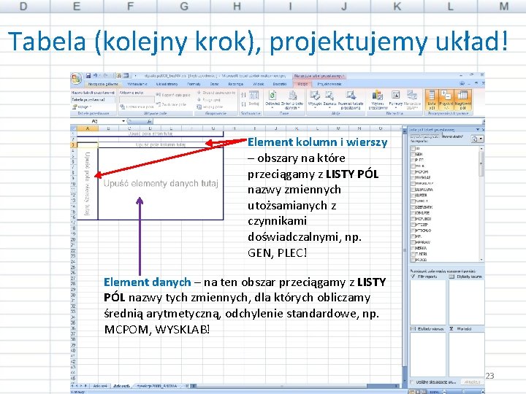
Task: Click the Office button in embedded Excel
Action: click(77, 78)
